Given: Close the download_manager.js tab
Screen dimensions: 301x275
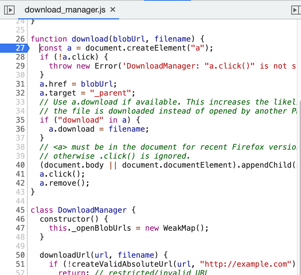Looking at the screenshot, I should coord(112,10).
